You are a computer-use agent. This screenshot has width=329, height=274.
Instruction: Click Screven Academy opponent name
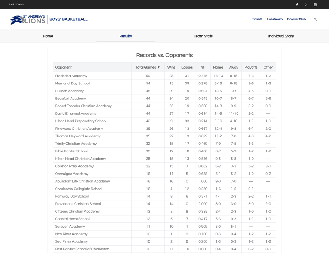(70, 227)
